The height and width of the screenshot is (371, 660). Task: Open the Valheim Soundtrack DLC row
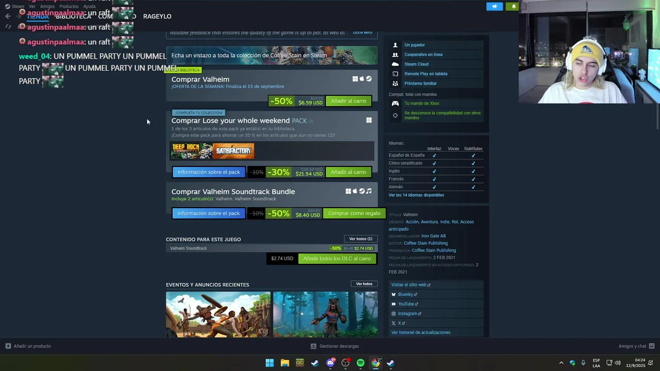coord(272,248)
